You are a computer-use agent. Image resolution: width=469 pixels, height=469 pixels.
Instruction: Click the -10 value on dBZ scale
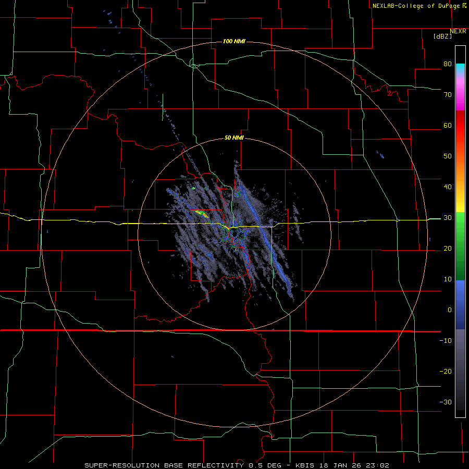point(446,341)
